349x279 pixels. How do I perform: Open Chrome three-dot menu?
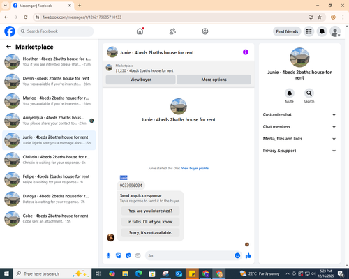pos(343,17)
